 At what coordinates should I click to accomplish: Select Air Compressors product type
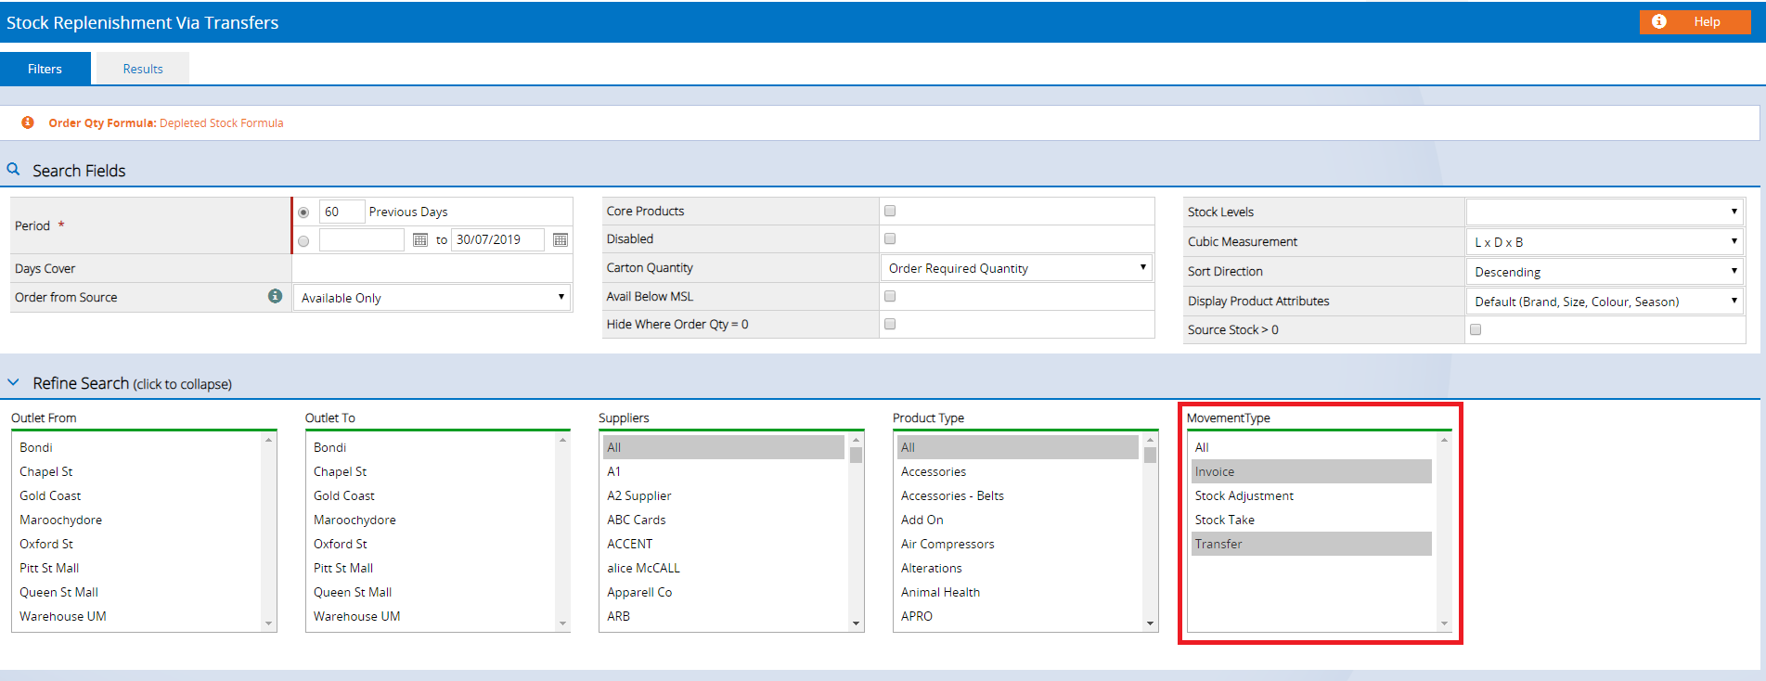(x=1018, y=544)
